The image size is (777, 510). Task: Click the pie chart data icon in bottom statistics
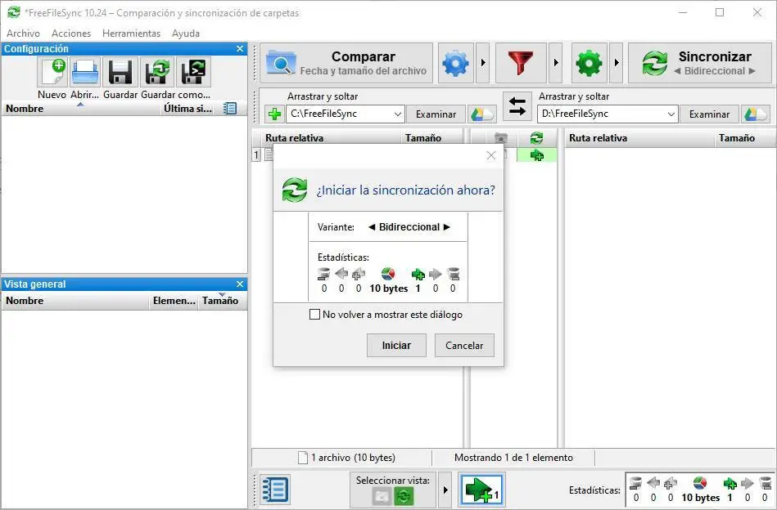click(700, 483)
